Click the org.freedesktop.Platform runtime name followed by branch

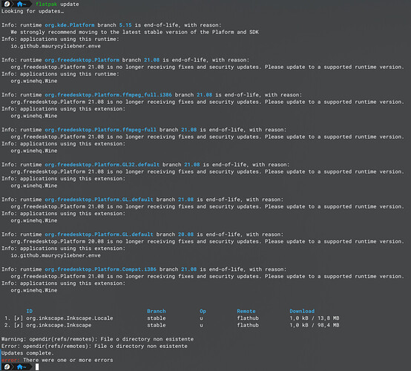click(x=82, y=60)
